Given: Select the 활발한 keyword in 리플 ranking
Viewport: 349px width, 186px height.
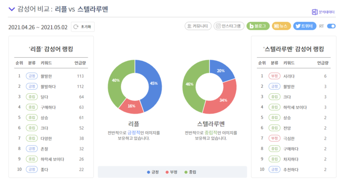Looking at the screenshot, I should point(46,76).
